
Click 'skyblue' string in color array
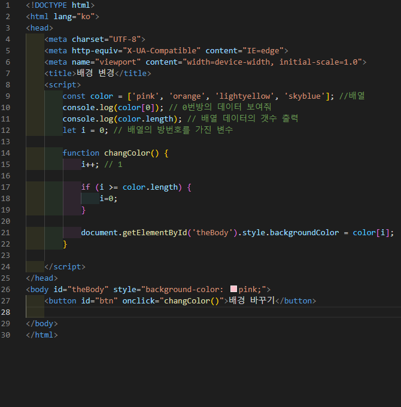tap(305, 96)
